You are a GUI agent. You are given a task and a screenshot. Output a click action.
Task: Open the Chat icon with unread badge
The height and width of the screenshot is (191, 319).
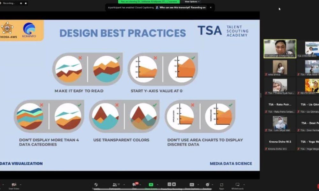click(x=134, y=185)
